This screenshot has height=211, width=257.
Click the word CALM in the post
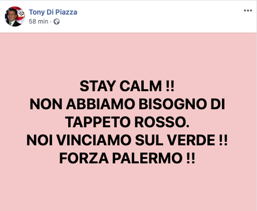click(141, 86)
